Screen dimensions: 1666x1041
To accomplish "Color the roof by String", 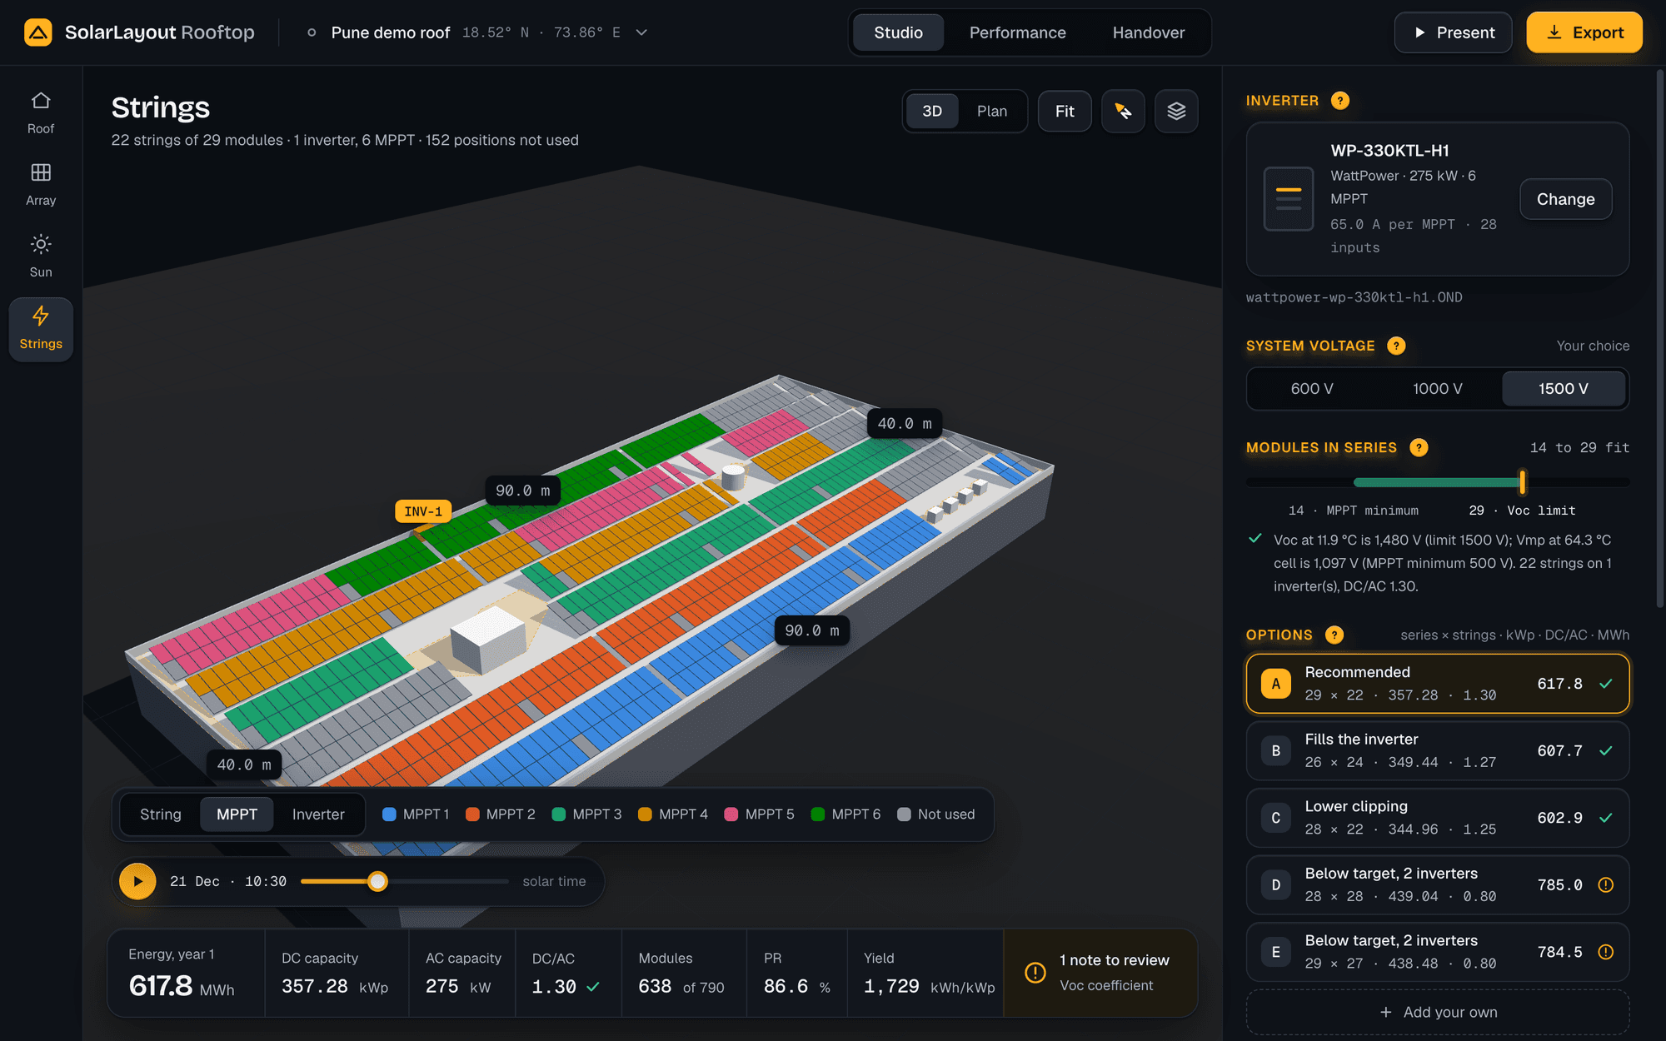I will (161, 814).
